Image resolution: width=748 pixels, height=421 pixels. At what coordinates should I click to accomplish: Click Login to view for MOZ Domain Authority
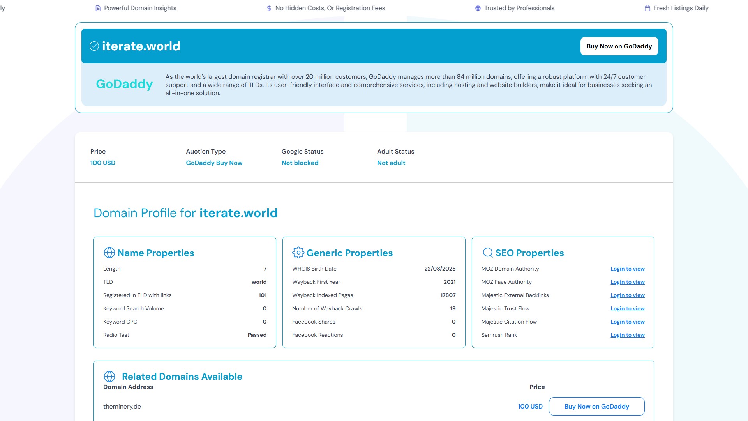pos(627,269)
